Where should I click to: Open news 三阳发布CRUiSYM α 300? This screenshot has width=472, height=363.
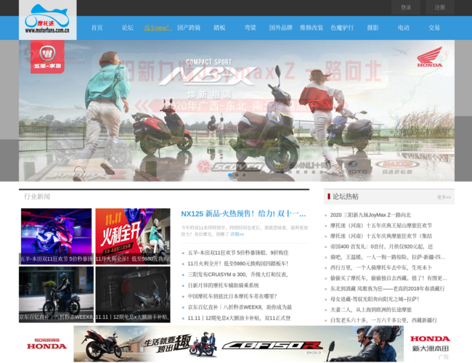point(237,274)
